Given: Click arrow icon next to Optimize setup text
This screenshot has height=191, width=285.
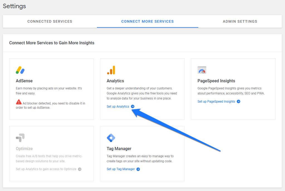Looking at the screenshot, I should point(80,169).
